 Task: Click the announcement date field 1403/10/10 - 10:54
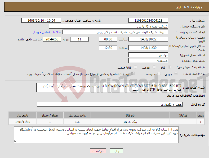(41, 21)
